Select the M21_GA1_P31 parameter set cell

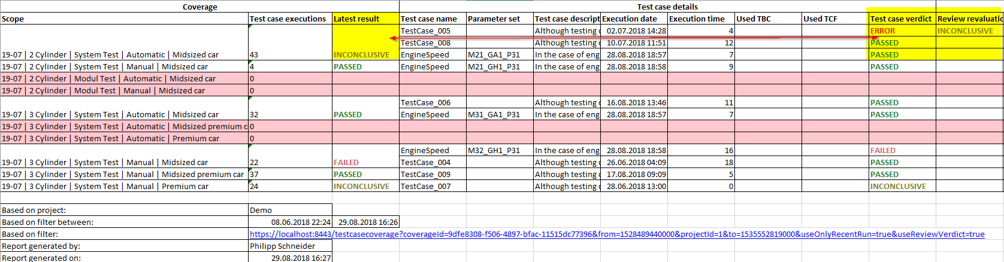494,55
